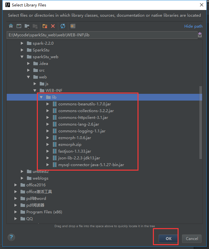
Task: Select the .idea folder
Action: 43,64
